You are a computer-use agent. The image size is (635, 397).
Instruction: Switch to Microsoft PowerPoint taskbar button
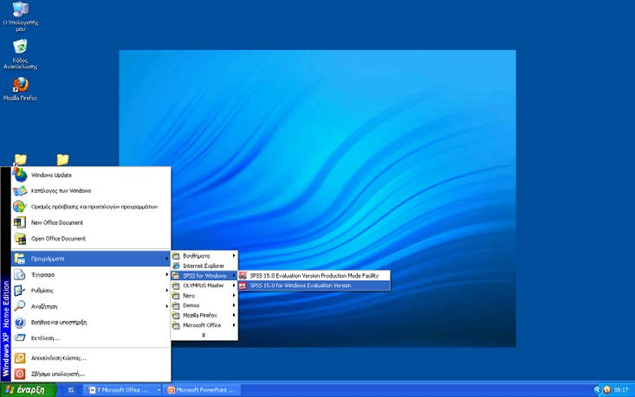pyautogui.click(x=204, y=390)
